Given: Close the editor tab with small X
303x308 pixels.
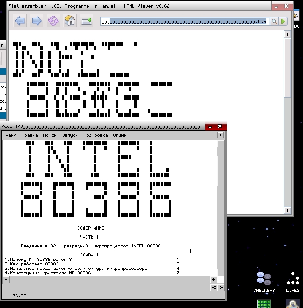Looking at the screenshot, I should (220, 135).
